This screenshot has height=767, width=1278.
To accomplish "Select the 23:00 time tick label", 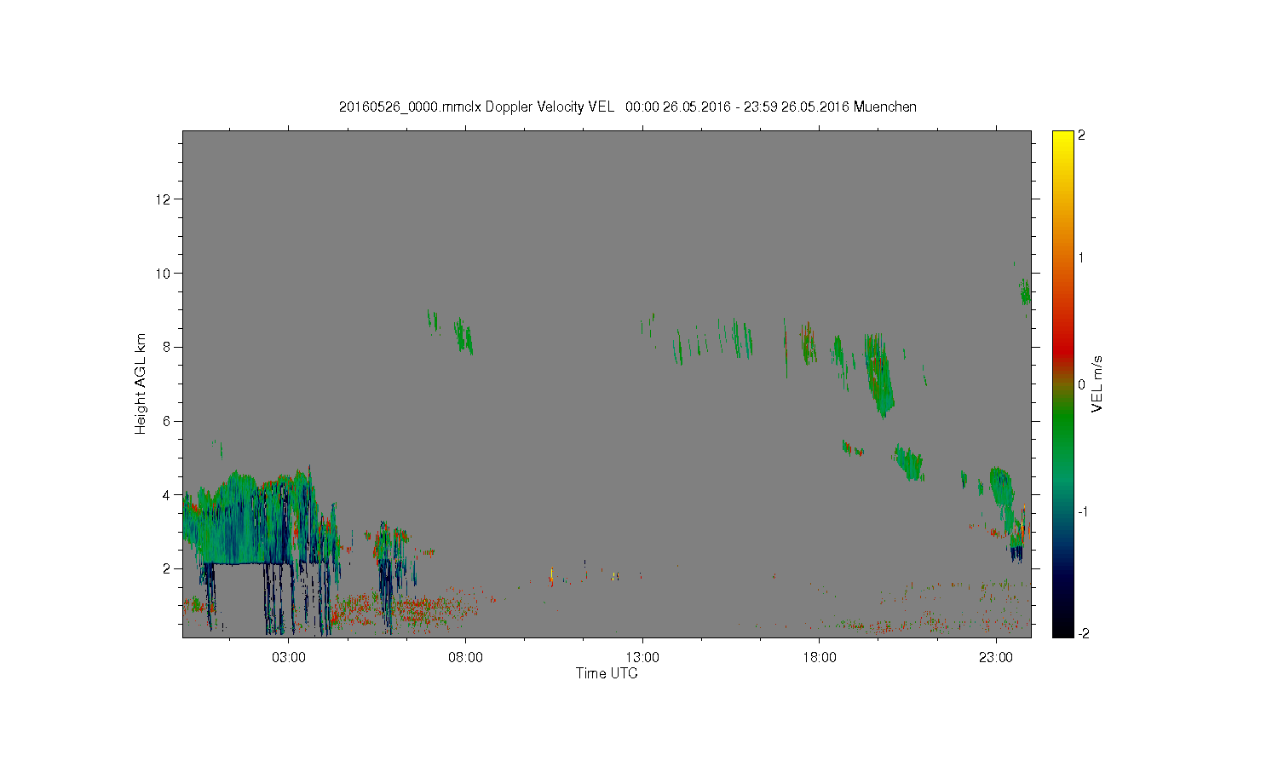I will click(996, 658).
